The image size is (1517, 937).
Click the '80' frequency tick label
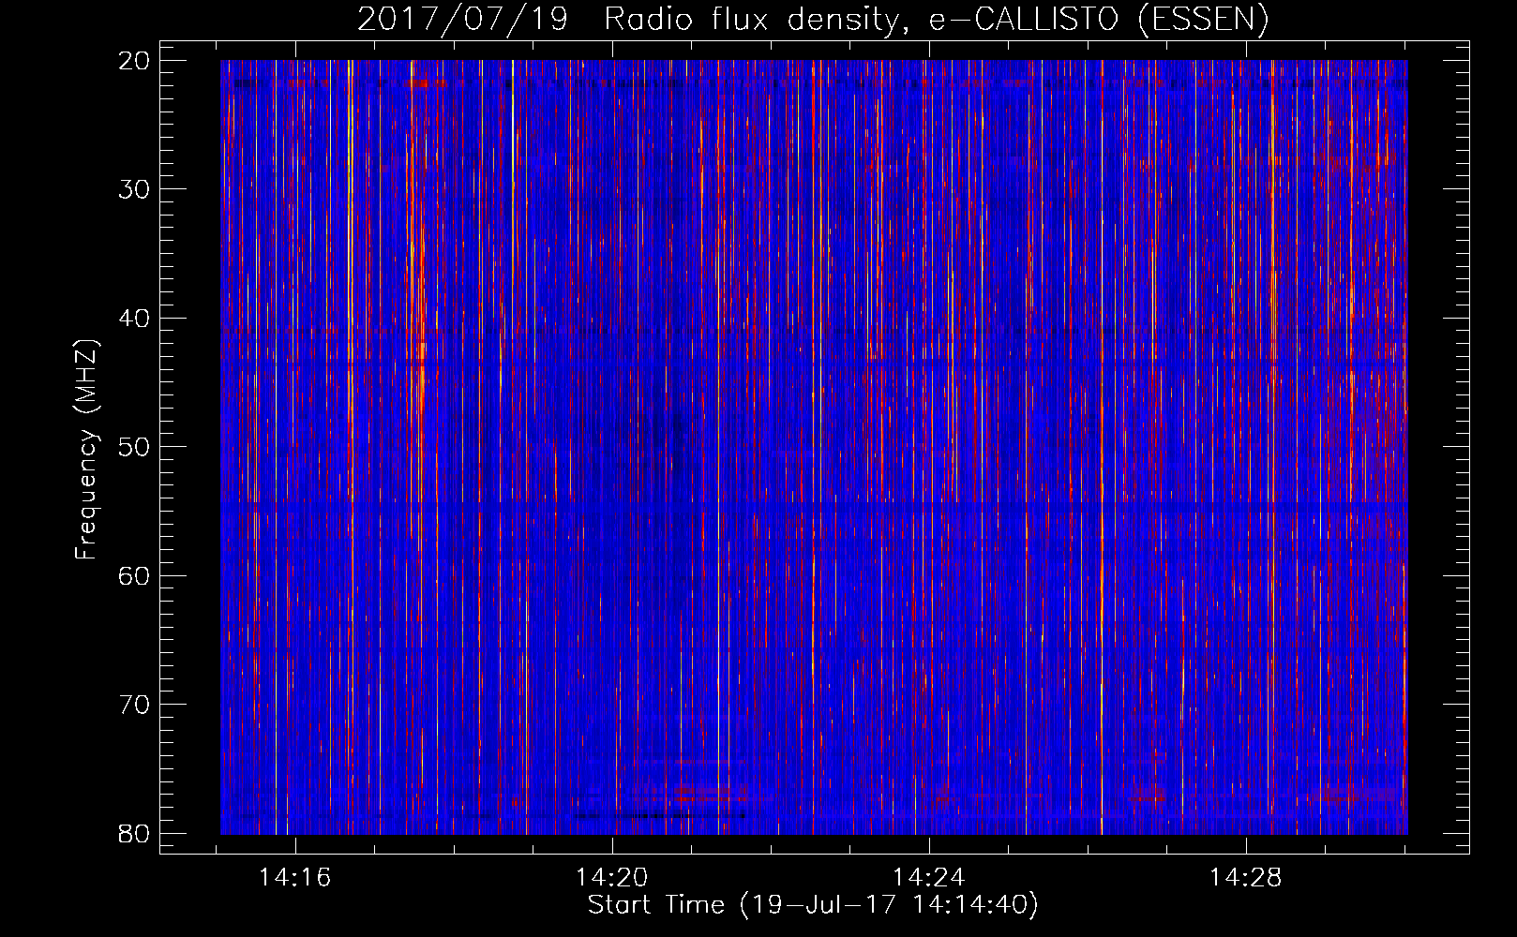[x=134, y=833]
